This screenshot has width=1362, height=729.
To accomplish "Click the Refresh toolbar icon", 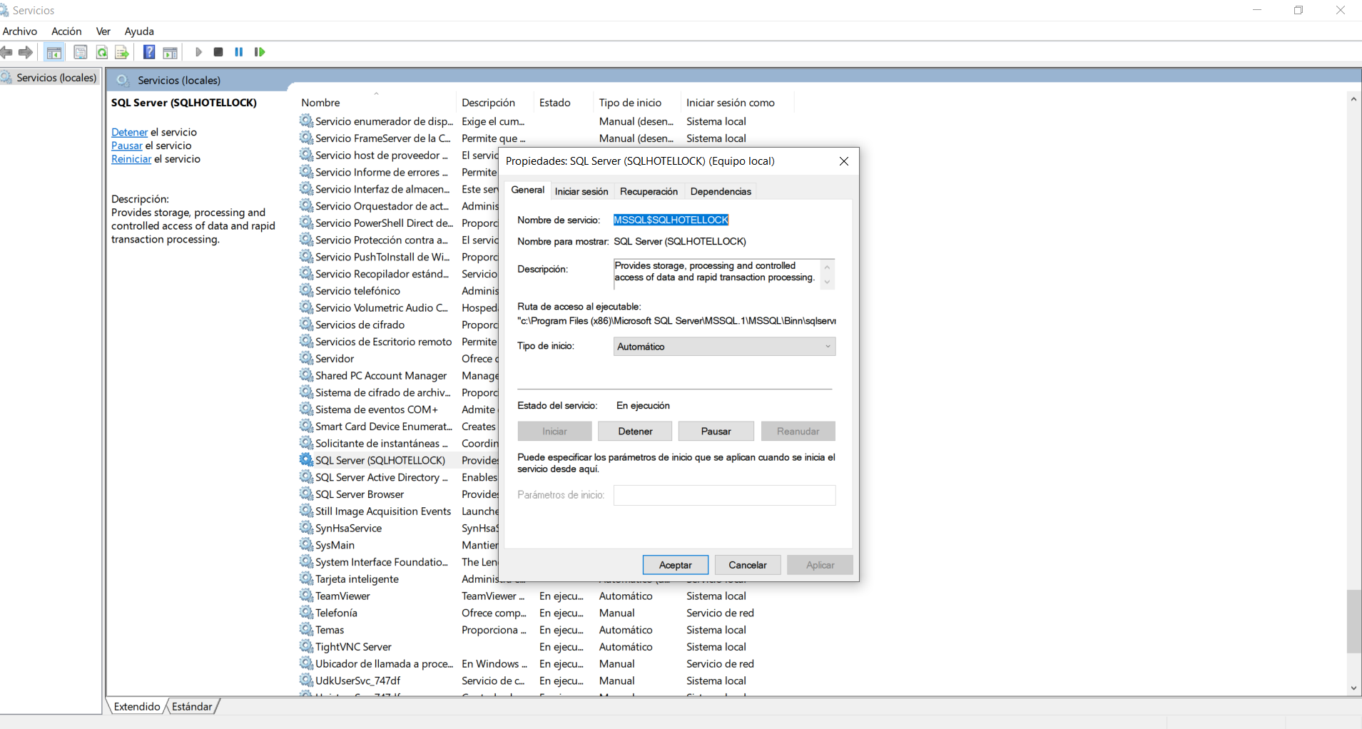I will coord(102,52).
